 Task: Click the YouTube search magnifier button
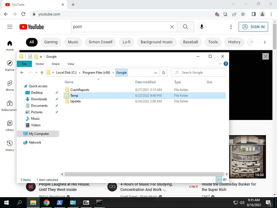point(186,27)
